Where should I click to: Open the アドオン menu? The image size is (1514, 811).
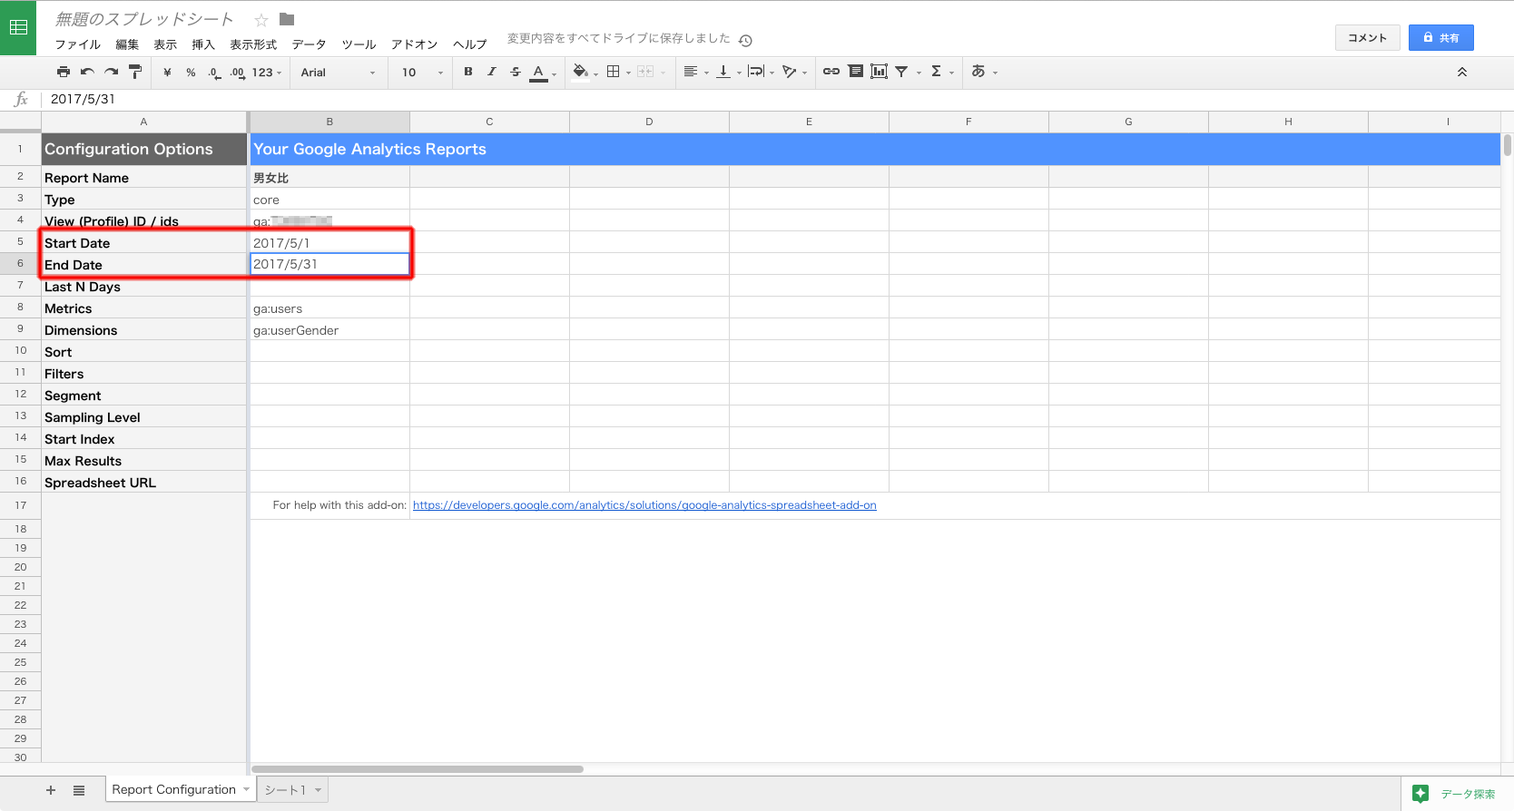414,44
